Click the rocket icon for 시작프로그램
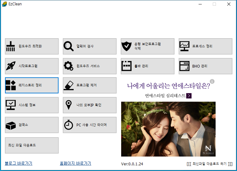The height and width of the screenshot is (171, 237). [11, 66]
